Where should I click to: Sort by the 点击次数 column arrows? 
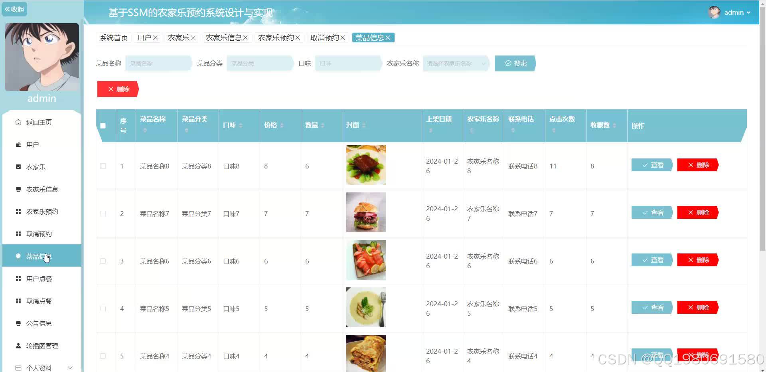(x=554, y=130)
